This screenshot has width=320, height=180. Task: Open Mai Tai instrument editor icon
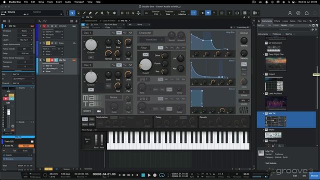[74, 60]
